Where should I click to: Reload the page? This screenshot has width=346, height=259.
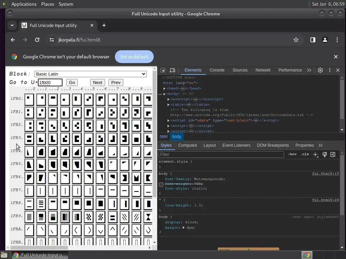(x=37, y=40)
